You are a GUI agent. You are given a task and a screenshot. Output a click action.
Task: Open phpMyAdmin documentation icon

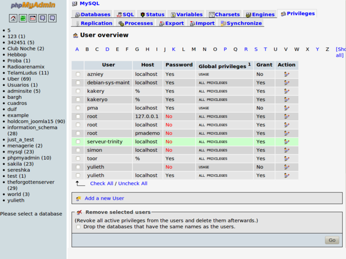[x=43, y=18]
